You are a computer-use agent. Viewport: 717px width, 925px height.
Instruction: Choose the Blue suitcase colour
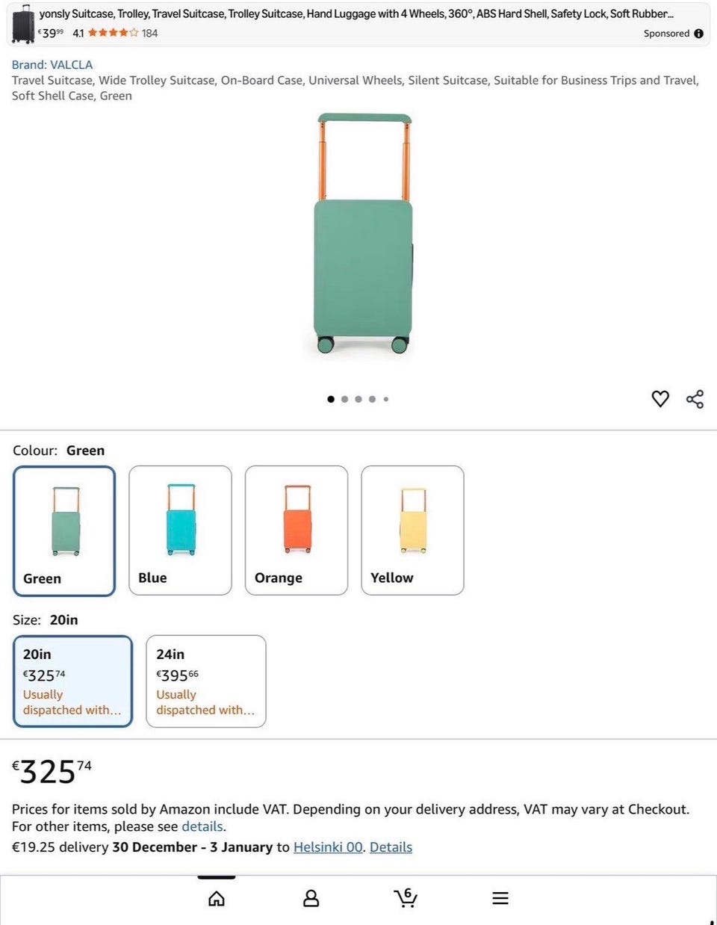coord(180,530)
